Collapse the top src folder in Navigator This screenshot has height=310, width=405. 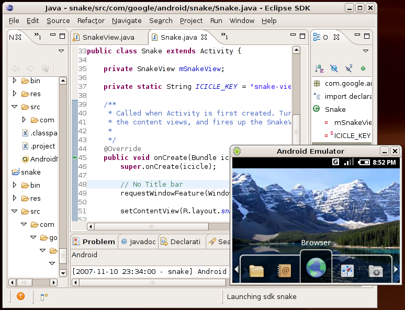point(15,107)
